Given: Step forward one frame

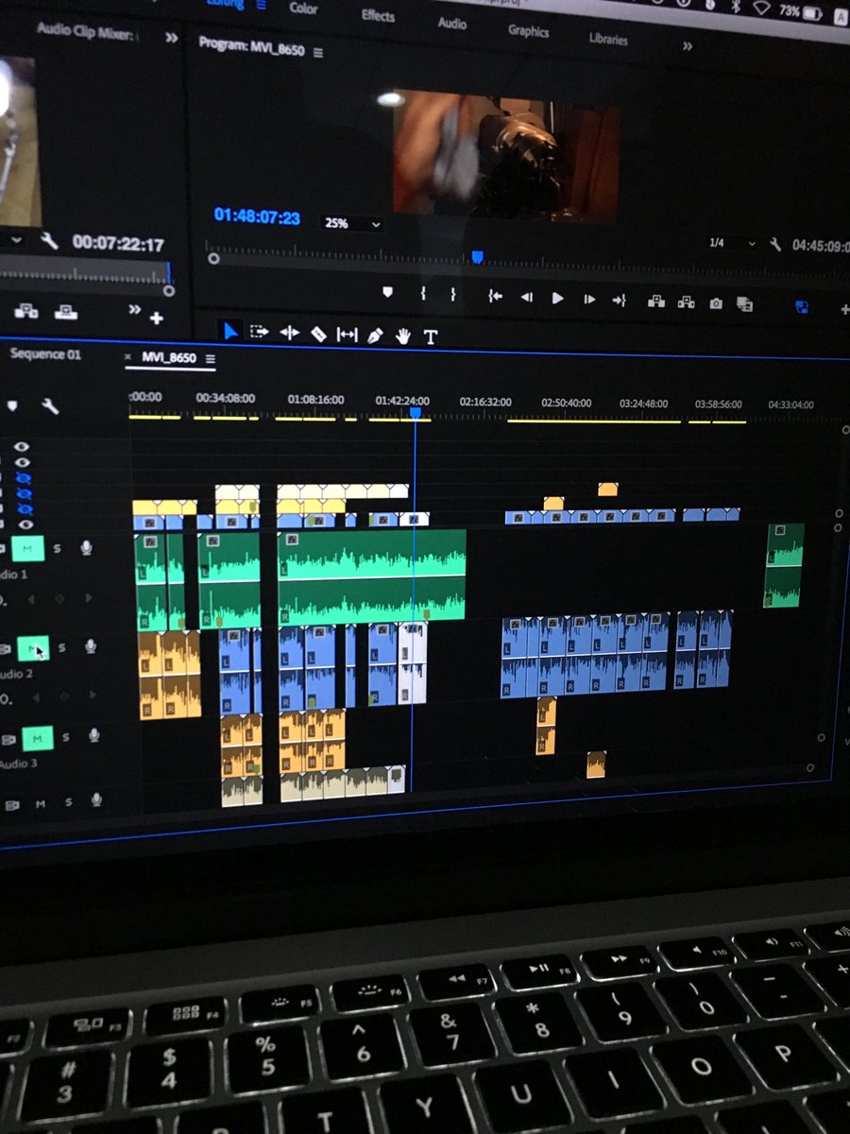Looking at the screenshot, I should (589, 300).
